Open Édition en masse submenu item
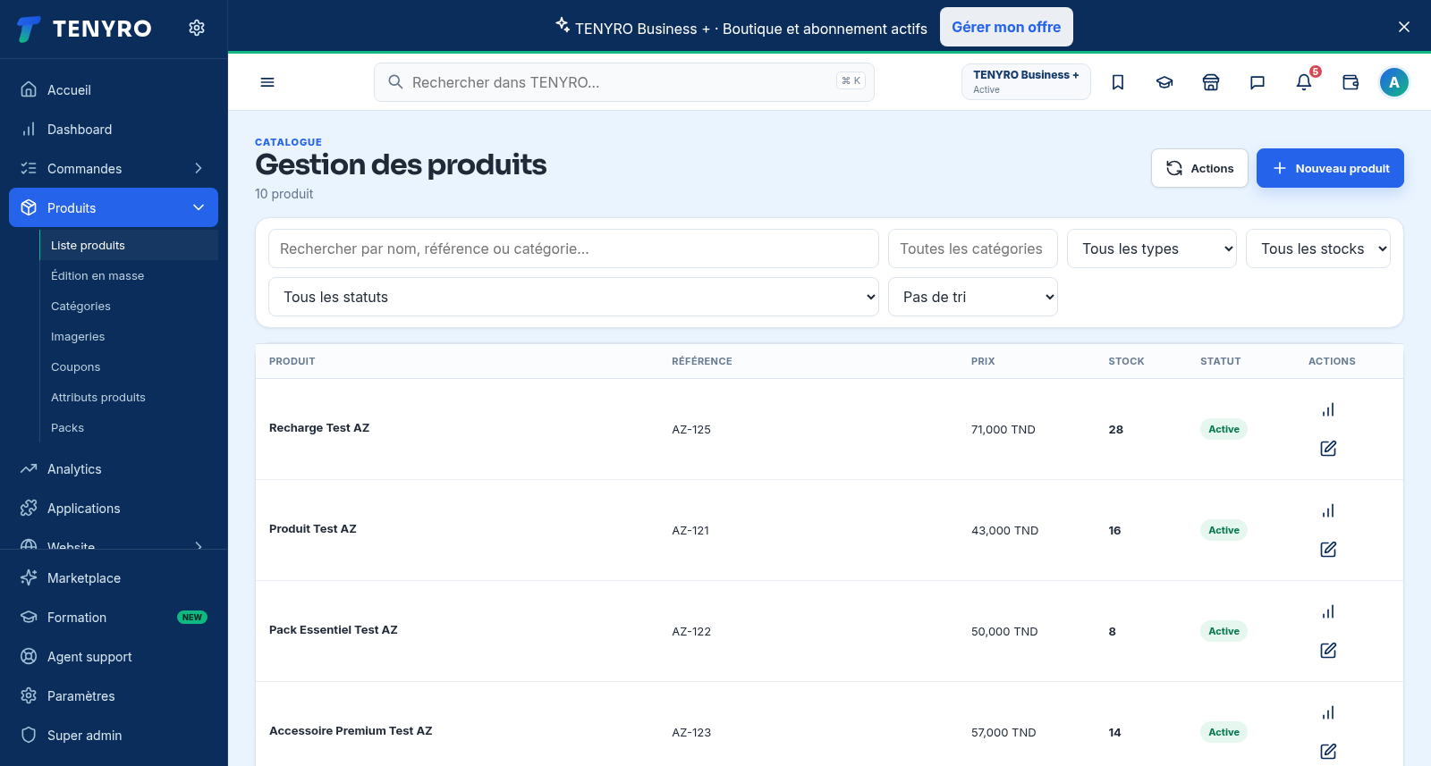 pyautogui.click(x=129, y=275)
